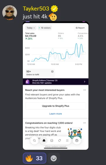Open the products tag icon in navigation
106x165 pixels.
tap(59, 140)
